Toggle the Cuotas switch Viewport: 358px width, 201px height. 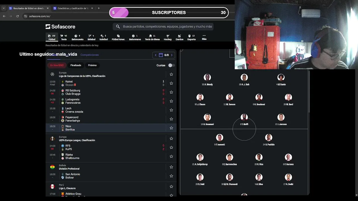(171, 65)
